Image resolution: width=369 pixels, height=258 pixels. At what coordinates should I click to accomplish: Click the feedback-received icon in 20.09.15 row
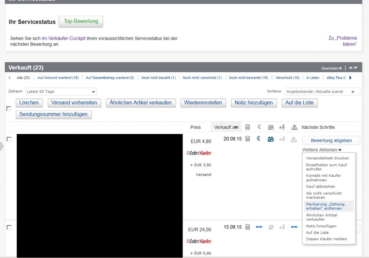point(294,139)
